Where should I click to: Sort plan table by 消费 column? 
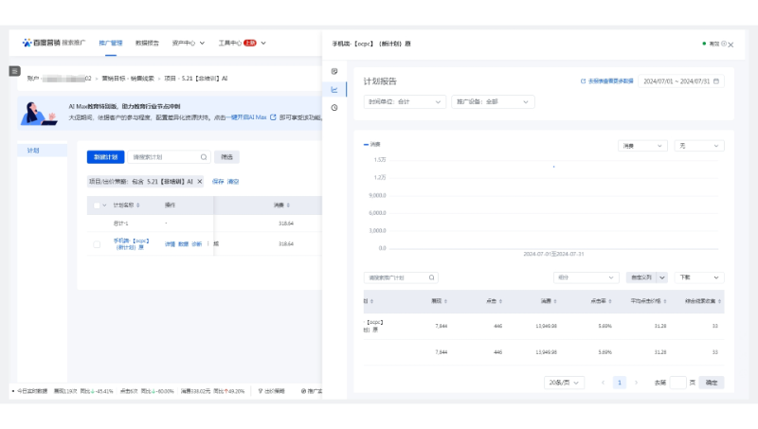point(288,206)
